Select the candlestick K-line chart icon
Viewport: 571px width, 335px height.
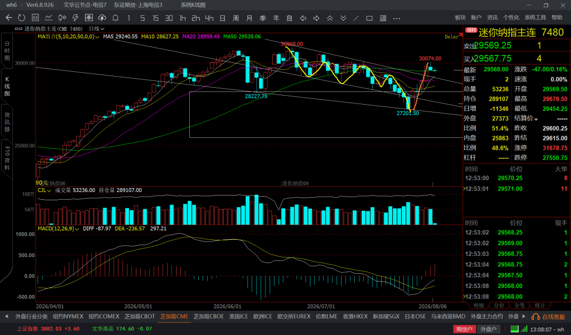click(x=62, y=18)
